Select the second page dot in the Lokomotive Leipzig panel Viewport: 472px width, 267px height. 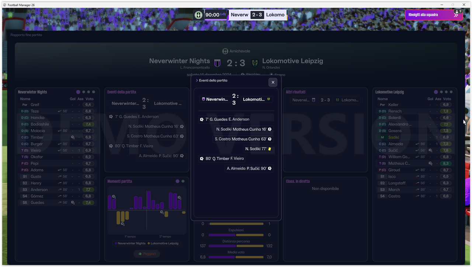(x=441, y=92)
